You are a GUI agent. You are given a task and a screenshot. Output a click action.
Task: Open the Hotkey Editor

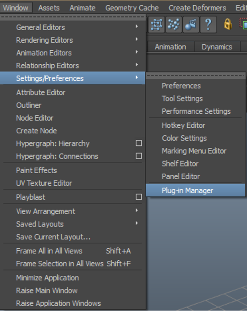183,125
